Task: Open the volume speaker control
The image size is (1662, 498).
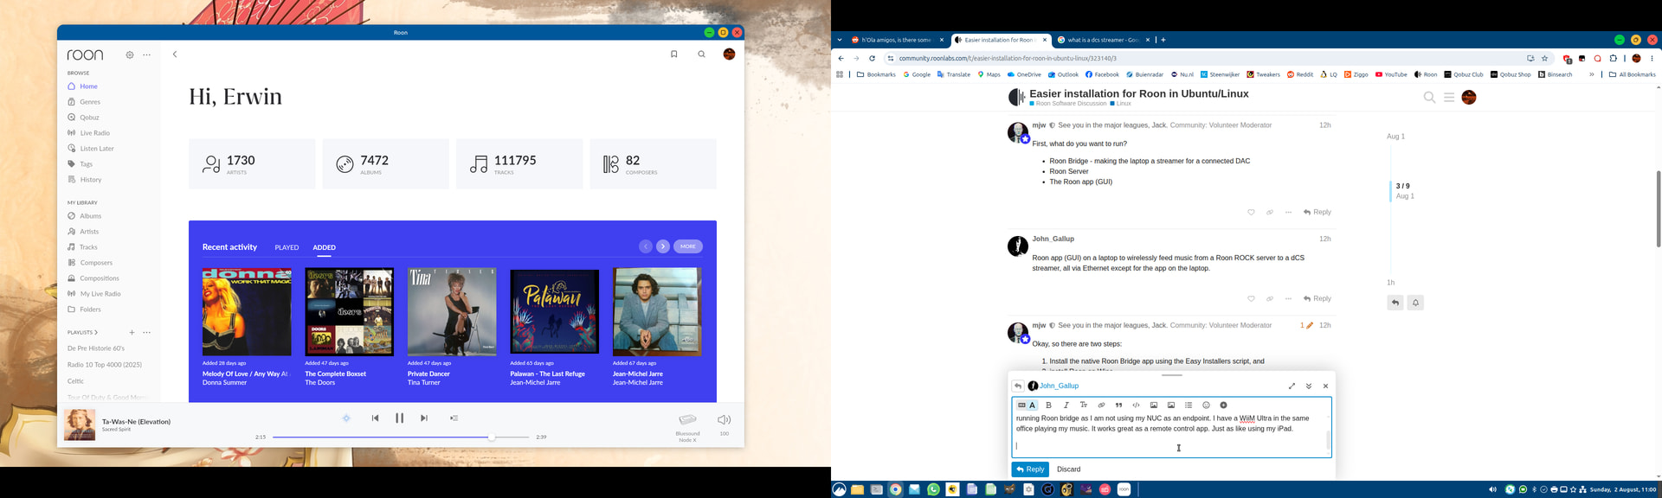Action: pos(725,420)
